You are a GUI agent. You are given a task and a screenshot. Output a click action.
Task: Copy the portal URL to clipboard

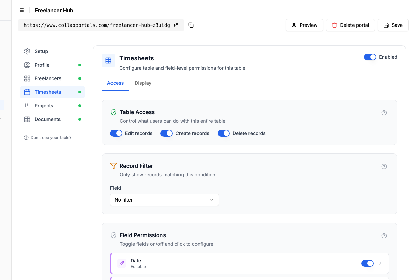coord(191,25)
